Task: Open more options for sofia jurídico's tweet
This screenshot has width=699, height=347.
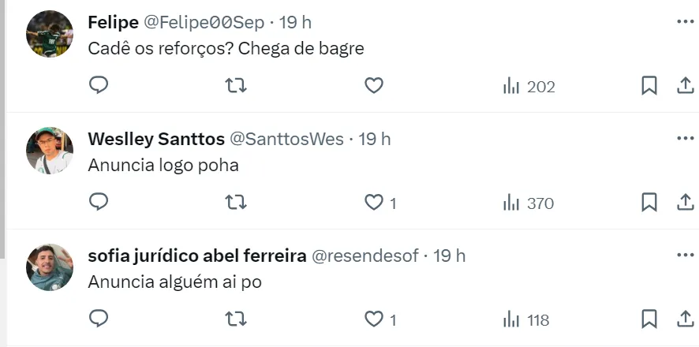Action: (685, 256)
